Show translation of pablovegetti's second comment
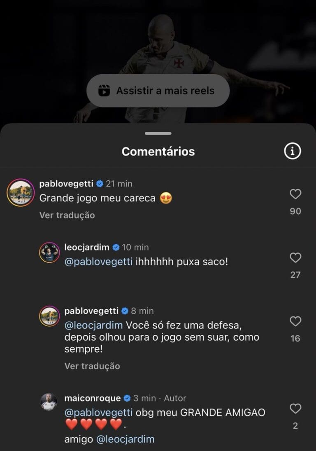316x451 pixels. [92, 366]
